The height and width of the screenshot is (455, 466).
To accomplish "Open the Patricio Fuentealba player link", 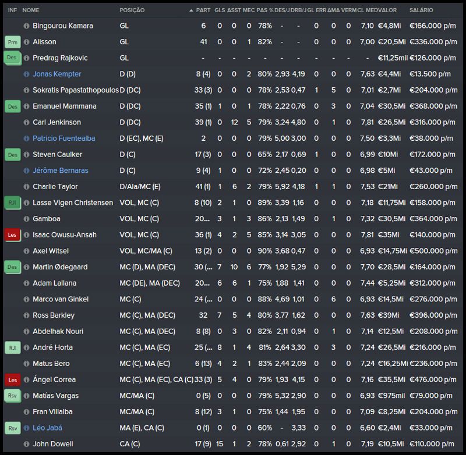I will pos(63,138).
